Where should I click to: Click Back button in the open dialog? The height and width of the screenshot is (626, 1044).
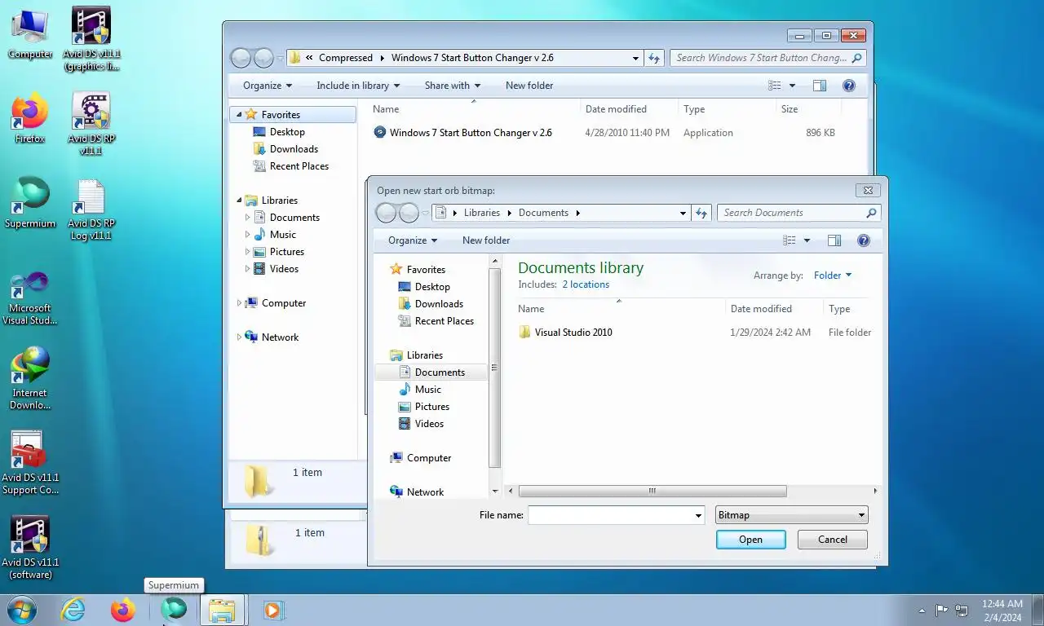(x=387, y=213)
